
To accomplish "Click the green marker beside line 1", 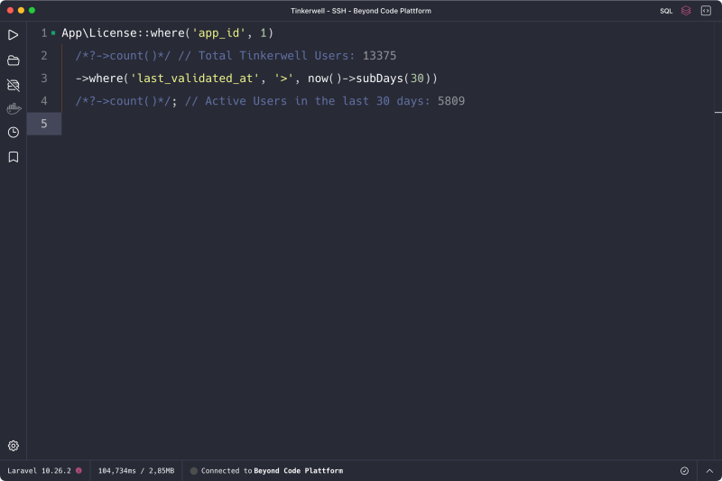I will [53, 33].
